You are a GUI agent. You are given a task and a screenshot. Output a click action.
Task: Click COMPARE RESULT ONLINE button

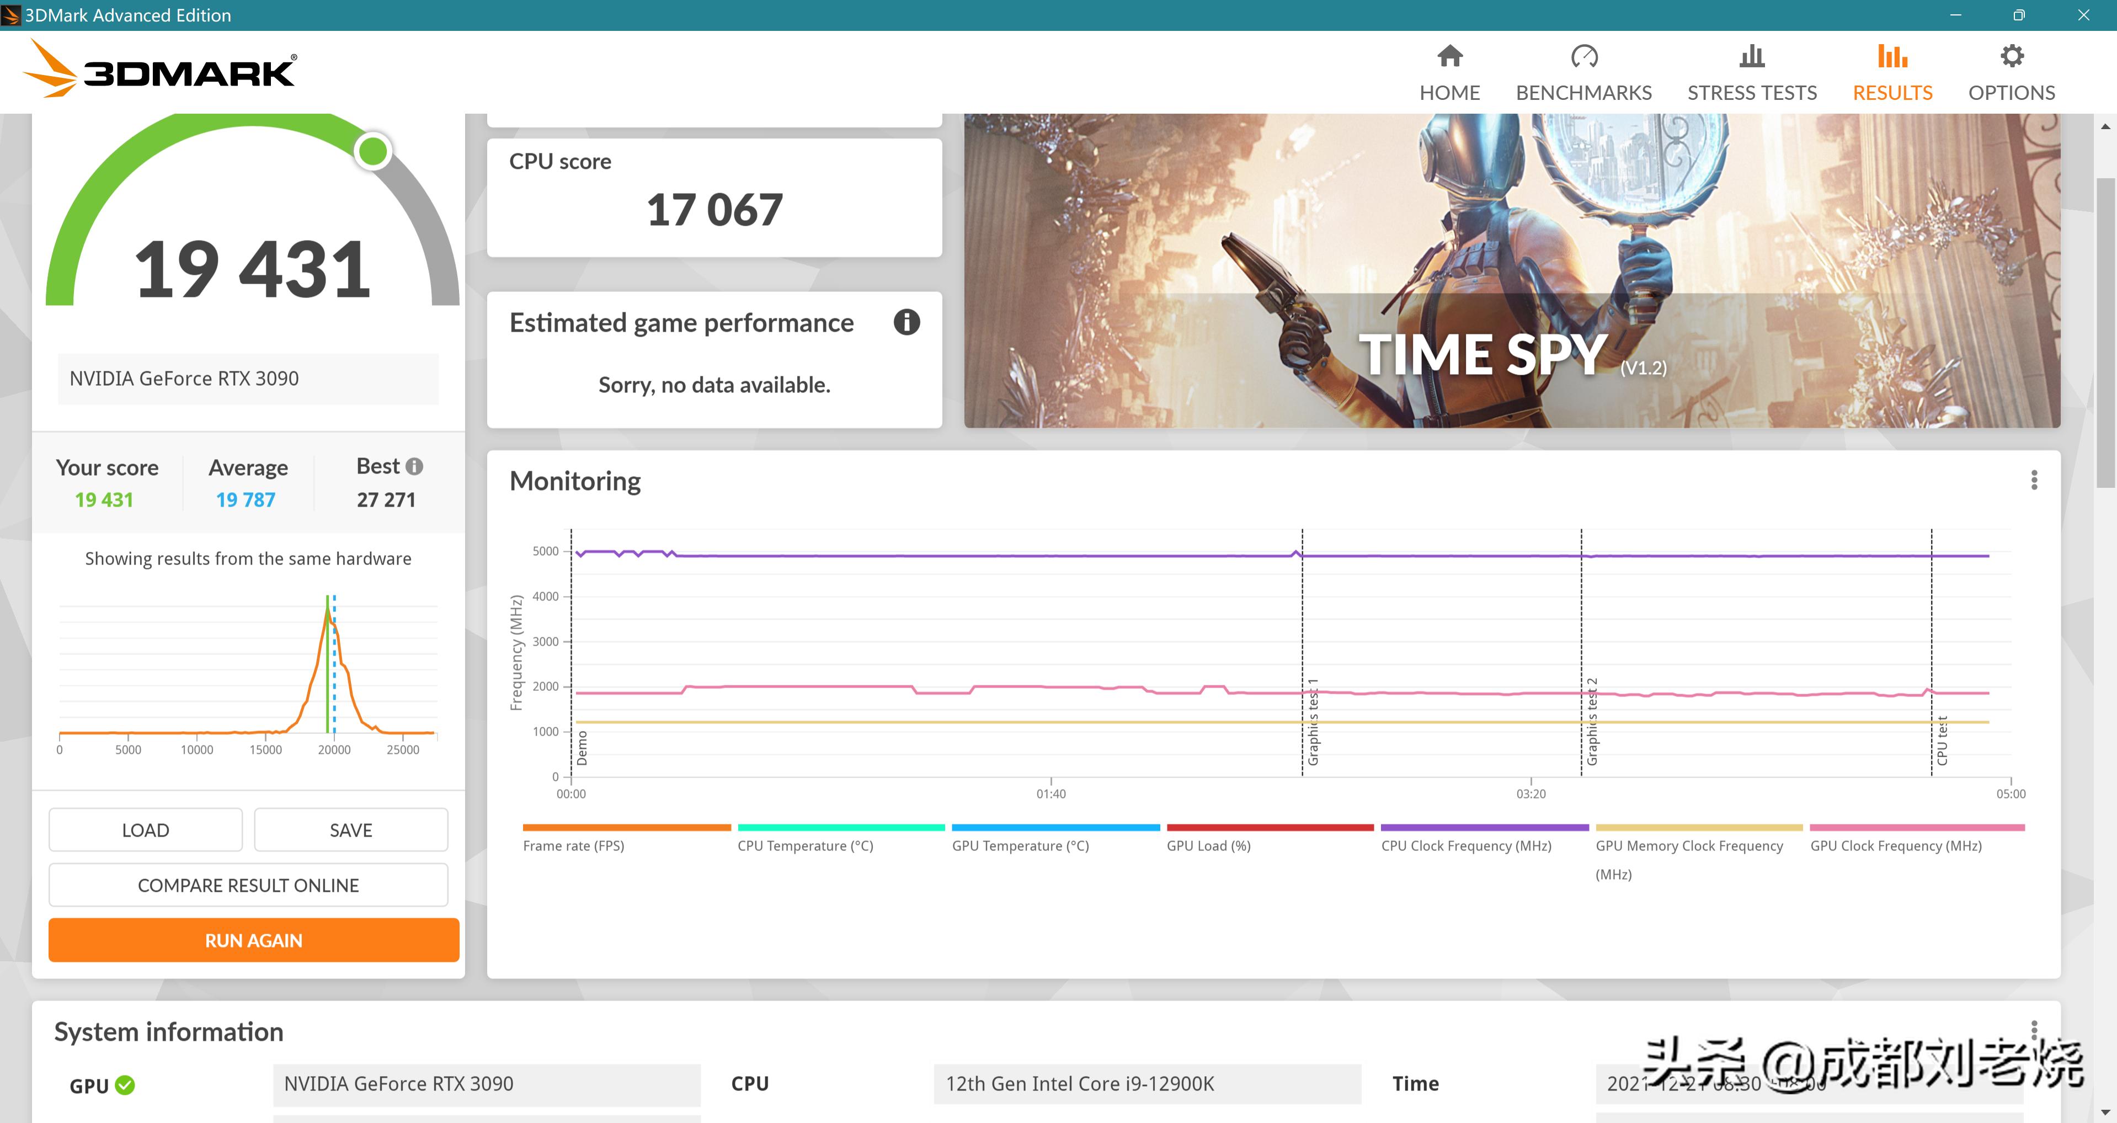[248, 885]
